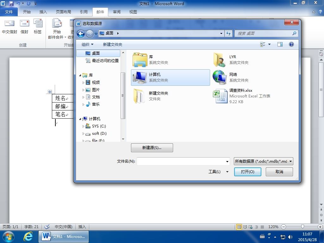Viewport: 324px width, 243px height.
Task: Switch to Web Layout view
Action: pos(251,227)
